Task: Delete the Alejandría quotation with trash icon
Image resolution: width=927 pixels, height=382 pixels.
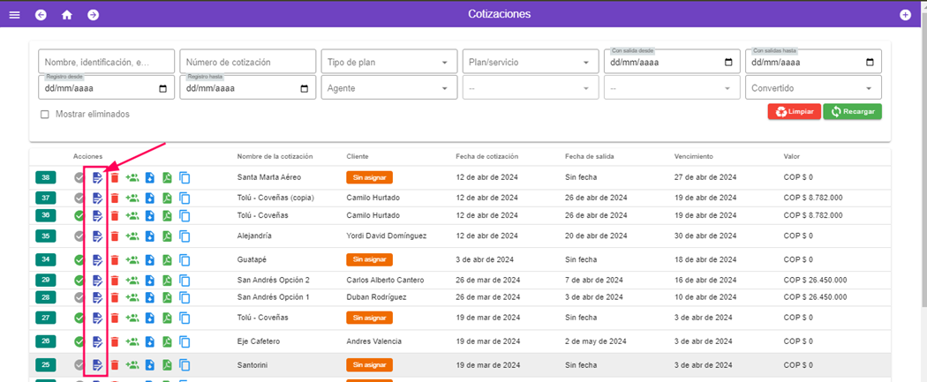Action: tap(114, 236)
